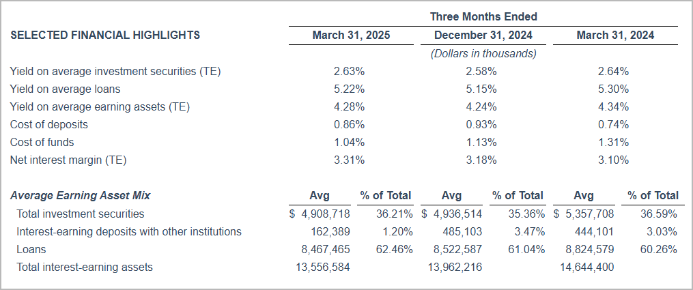
Task: Click the Three Months Ended header
Action: (483, 16)
